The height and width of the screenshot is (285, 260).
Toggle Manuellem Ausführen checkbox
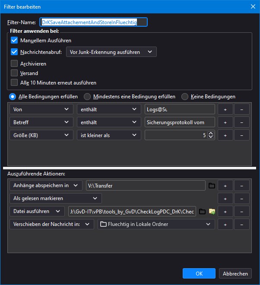(14, 40)
